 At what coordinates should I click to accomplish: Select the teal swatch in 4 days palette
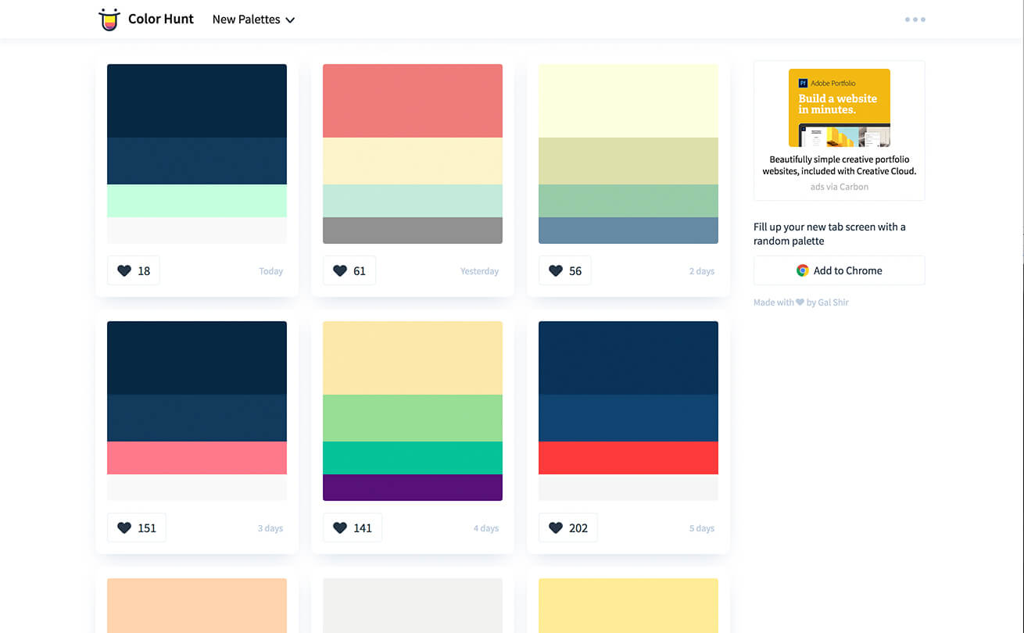[x=413, y=458]
